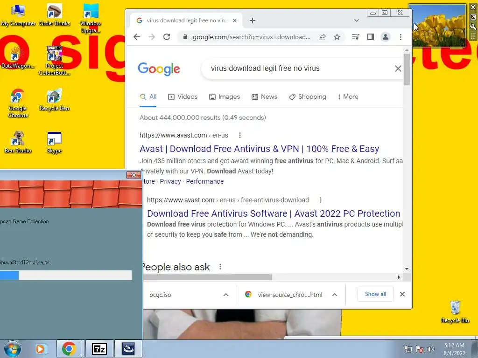This screenshot has width=478, height=358.
Task: Open Chrome profile avatar
Action: click(x=385, y=37)
